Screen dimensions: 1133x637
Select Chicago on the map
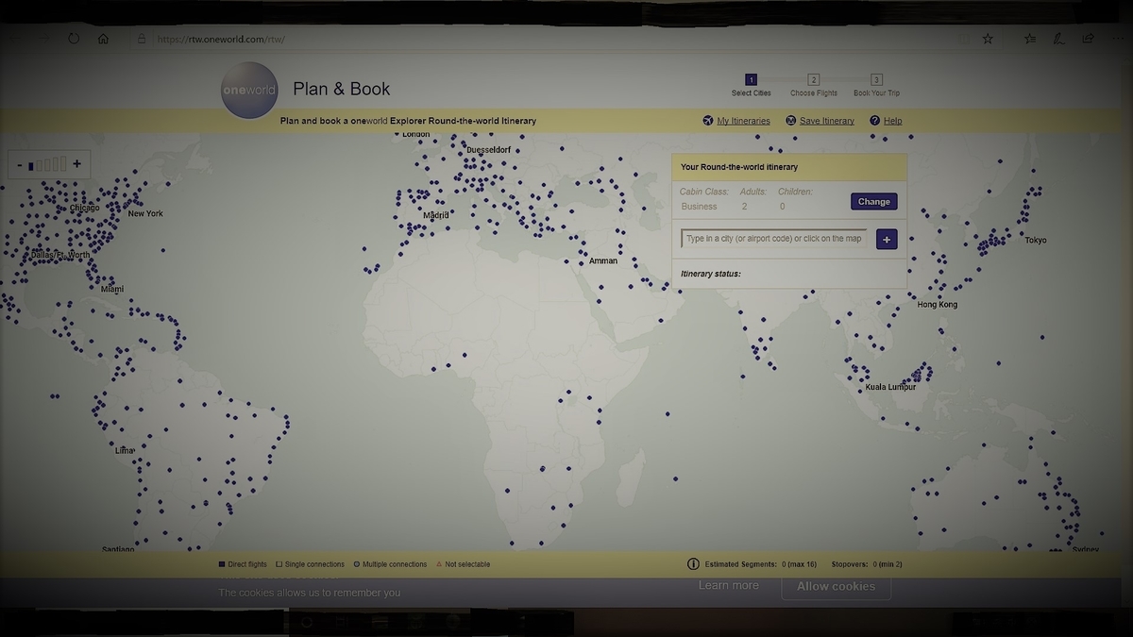(x=84, y=208)
